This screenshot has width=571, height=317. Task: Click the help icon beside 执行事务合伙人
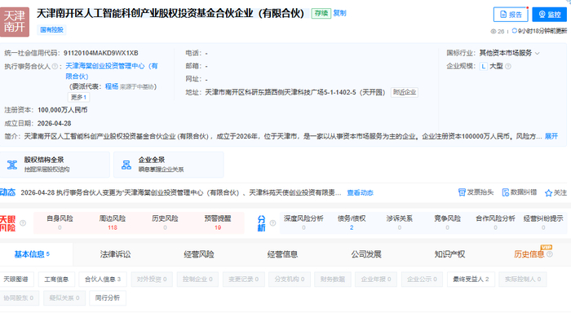point(55,66)
